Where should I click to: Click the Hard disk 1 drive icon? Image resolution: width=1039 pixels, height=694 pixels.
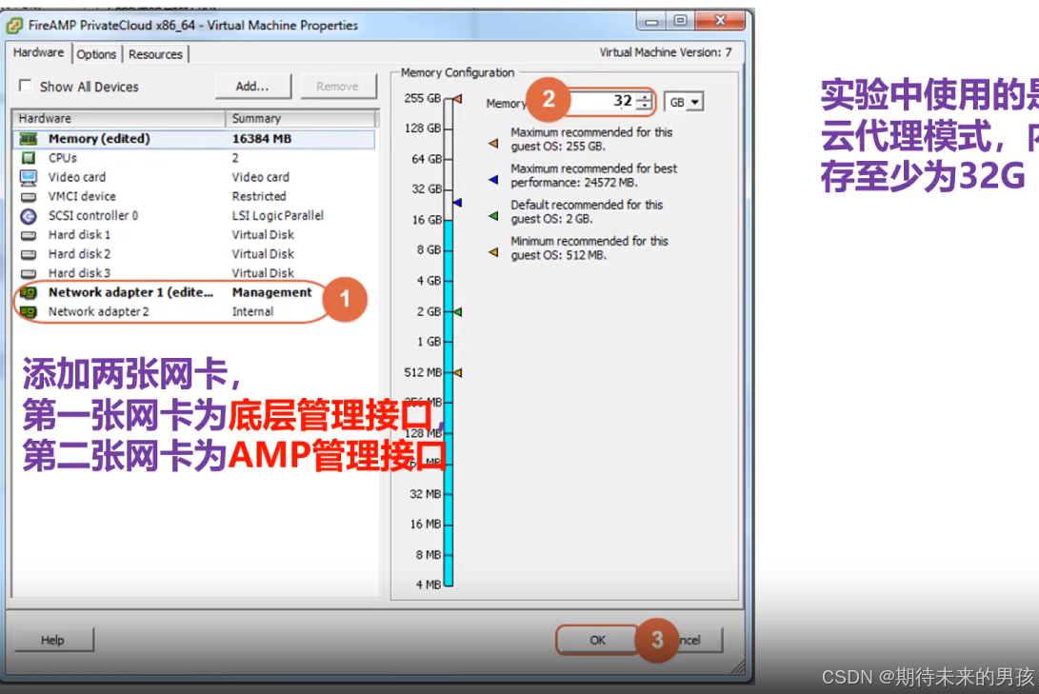pos(29,235)
